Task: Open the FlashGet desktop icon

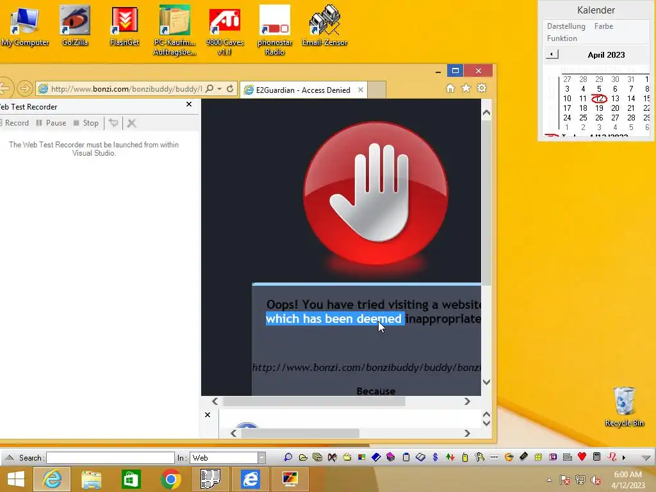Action: tap(124, 26)
